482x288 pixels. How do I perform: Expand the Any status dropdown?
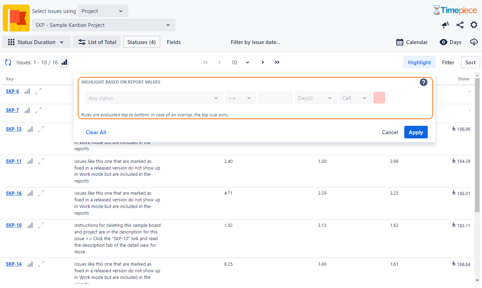(154, 98)
